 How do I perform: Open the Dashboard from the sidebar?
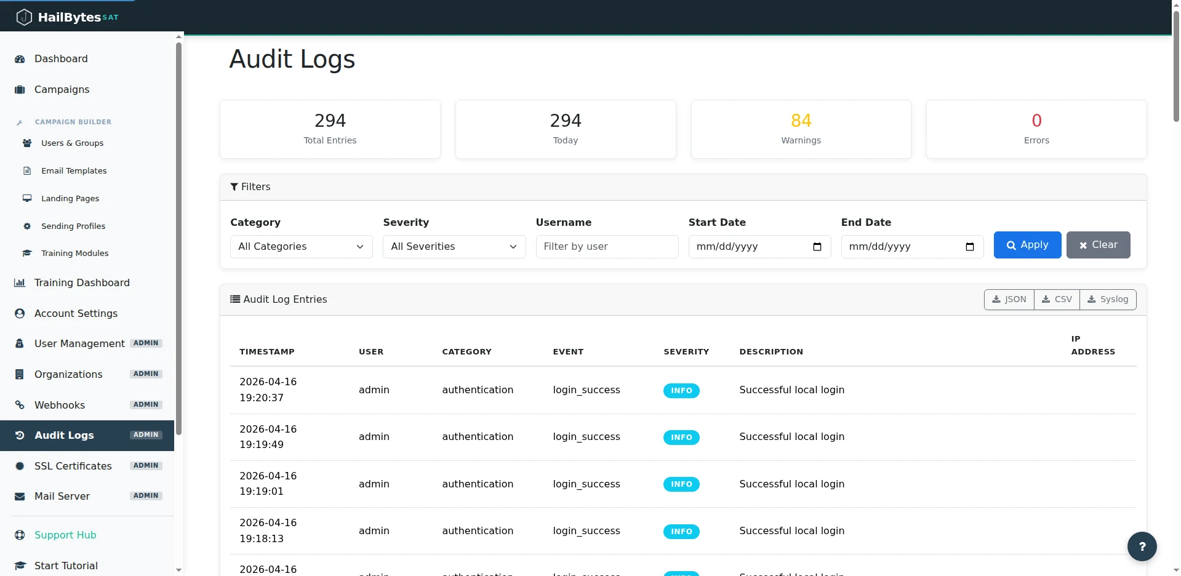pos(60,58)
